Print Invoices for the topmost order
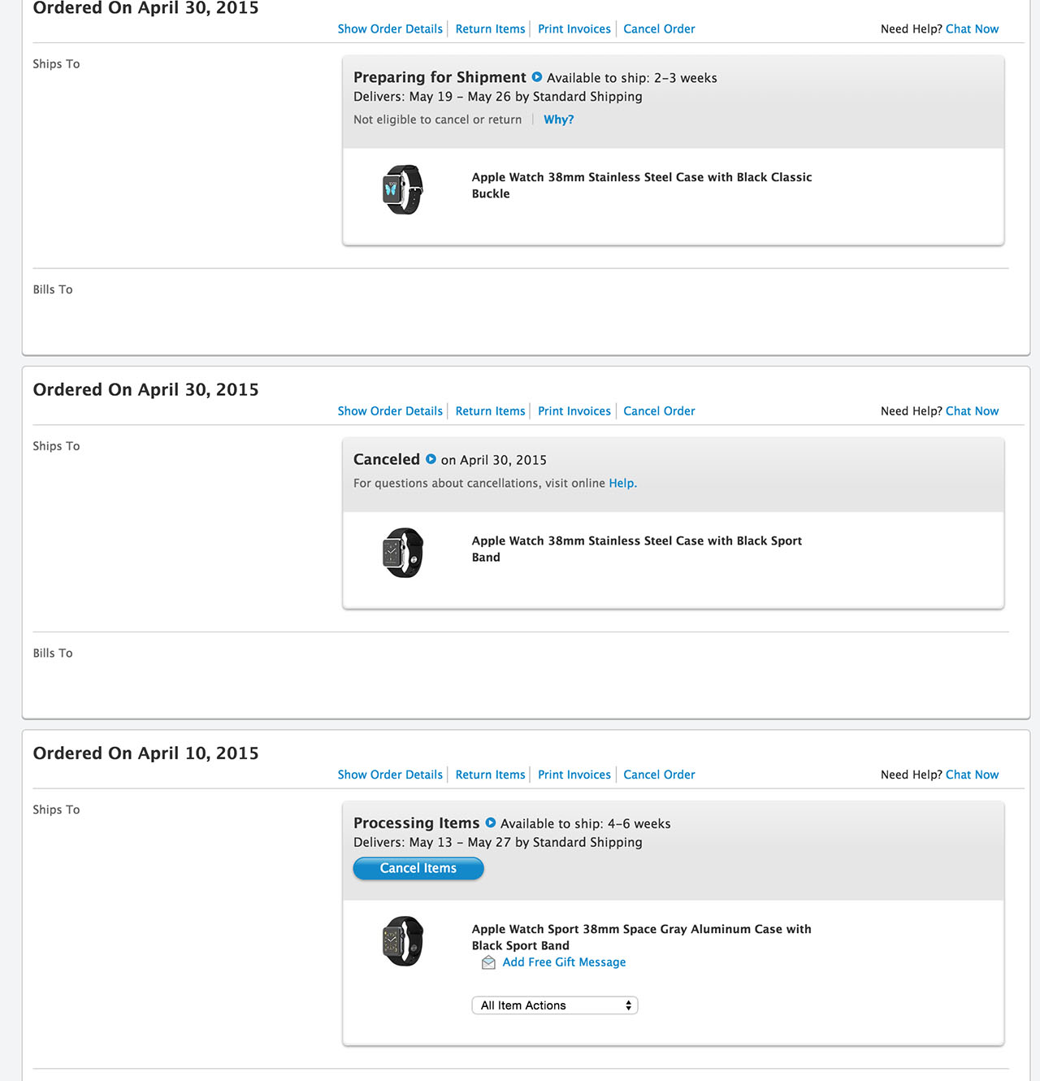 coord(574,29)
